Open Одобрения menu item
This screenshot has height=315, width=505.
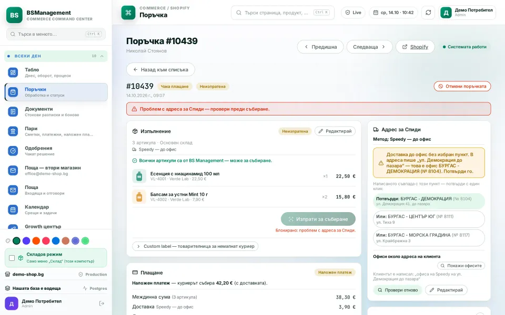tap(56, 151)
